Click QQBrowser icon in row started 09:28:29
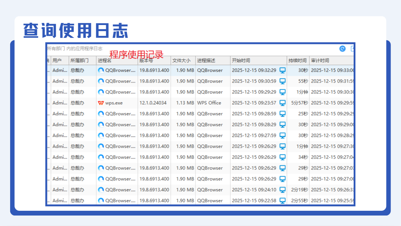This screenshot has height=226, width=401. pyautogui.click(x=101, y=125)
